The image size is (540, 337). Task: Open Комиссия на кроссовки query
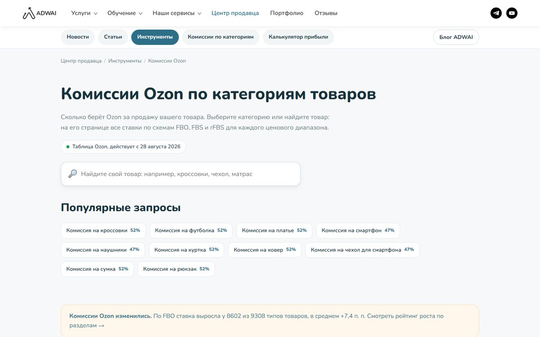point(103,231)
